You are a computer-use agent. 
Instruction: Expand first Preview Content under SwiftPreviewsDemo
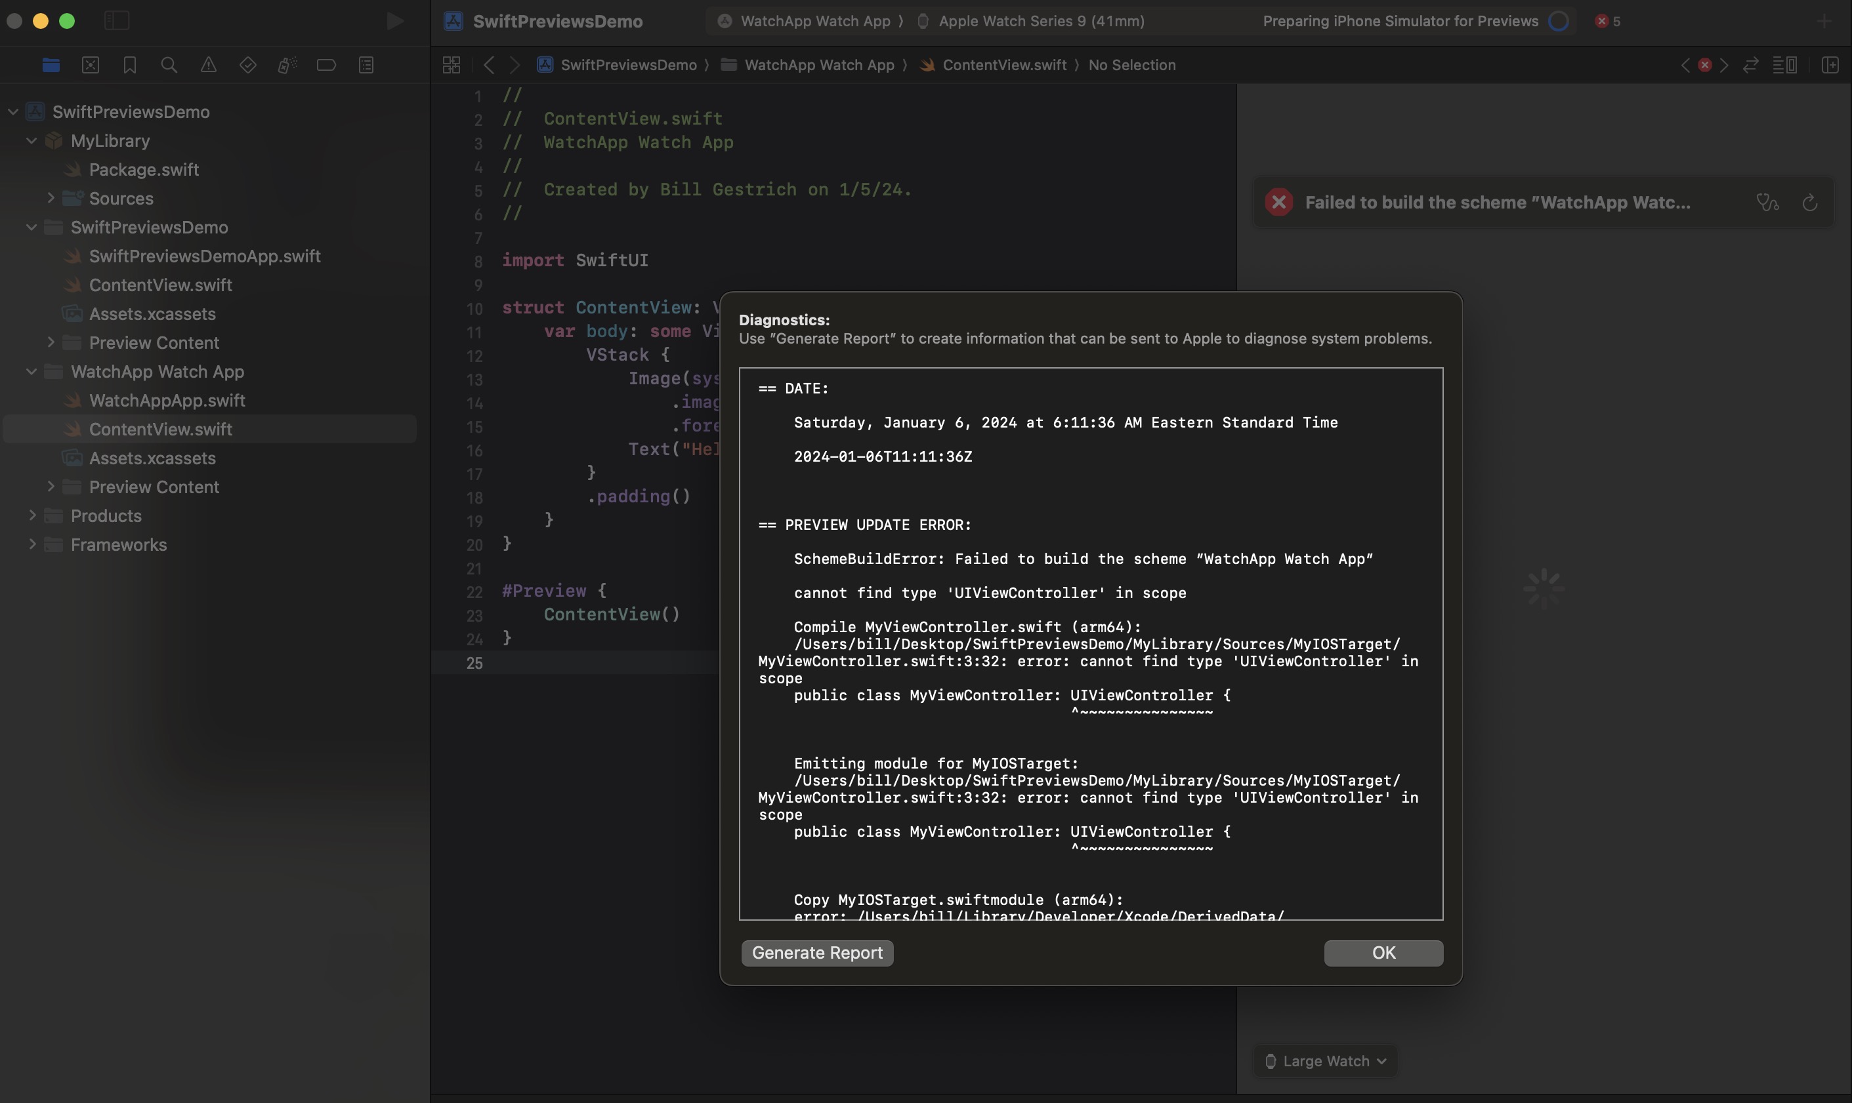pyautogui.click(x=51, y=342)
